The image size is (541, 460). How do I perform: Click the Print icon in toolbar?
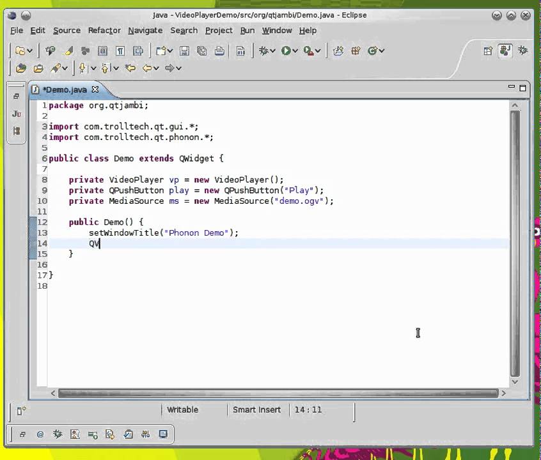tap(219, 50)
